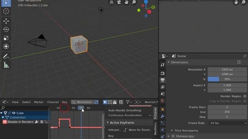Viewport: 248px width, 139px height.
Task: Open the View Layer properties tab
Action: [x=163, y=87]
